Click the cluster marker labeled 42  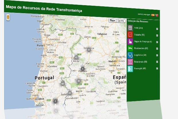point(76,57)
